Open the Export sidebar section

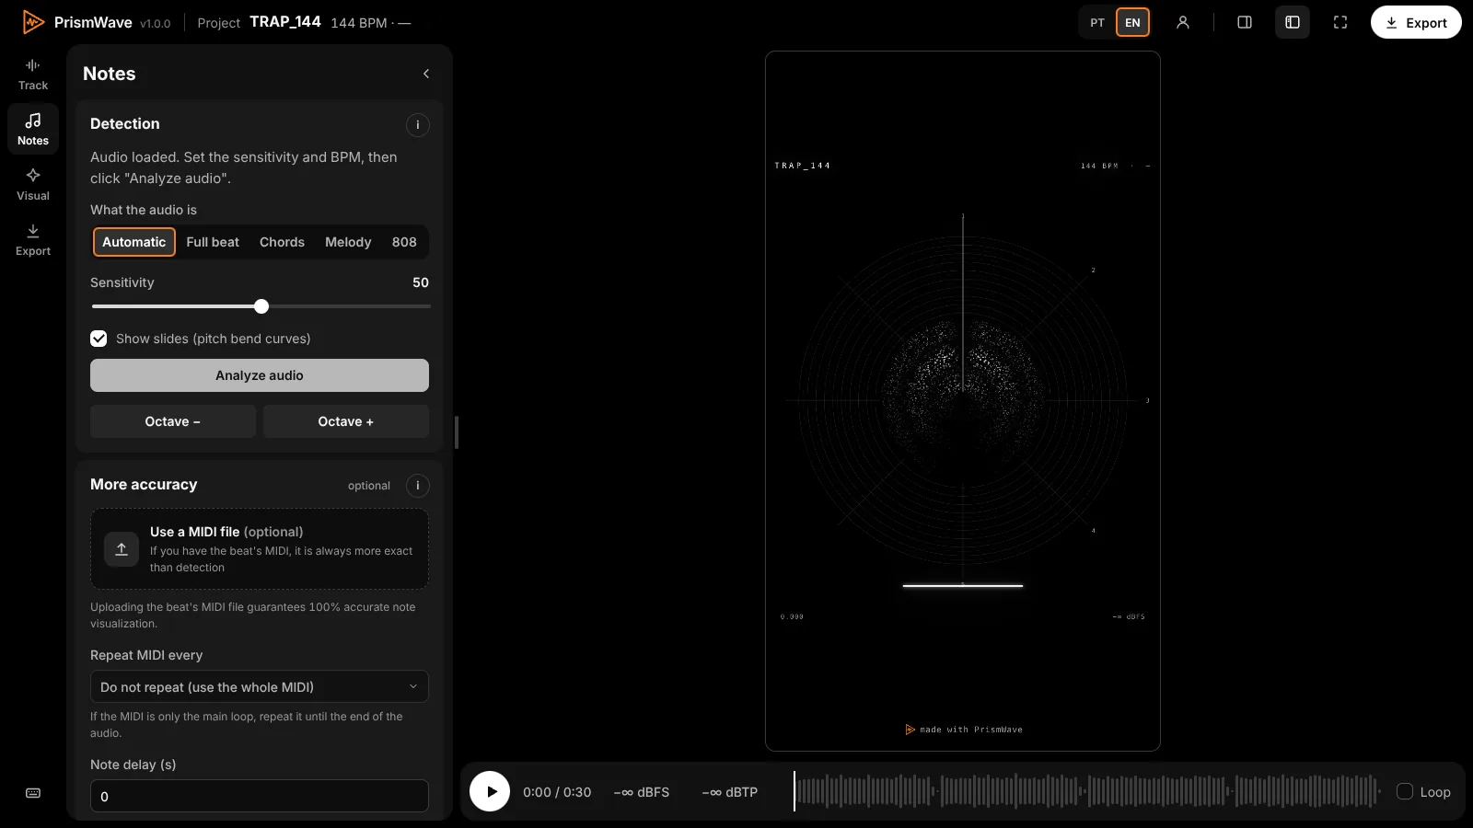click(x=33, y=239)
